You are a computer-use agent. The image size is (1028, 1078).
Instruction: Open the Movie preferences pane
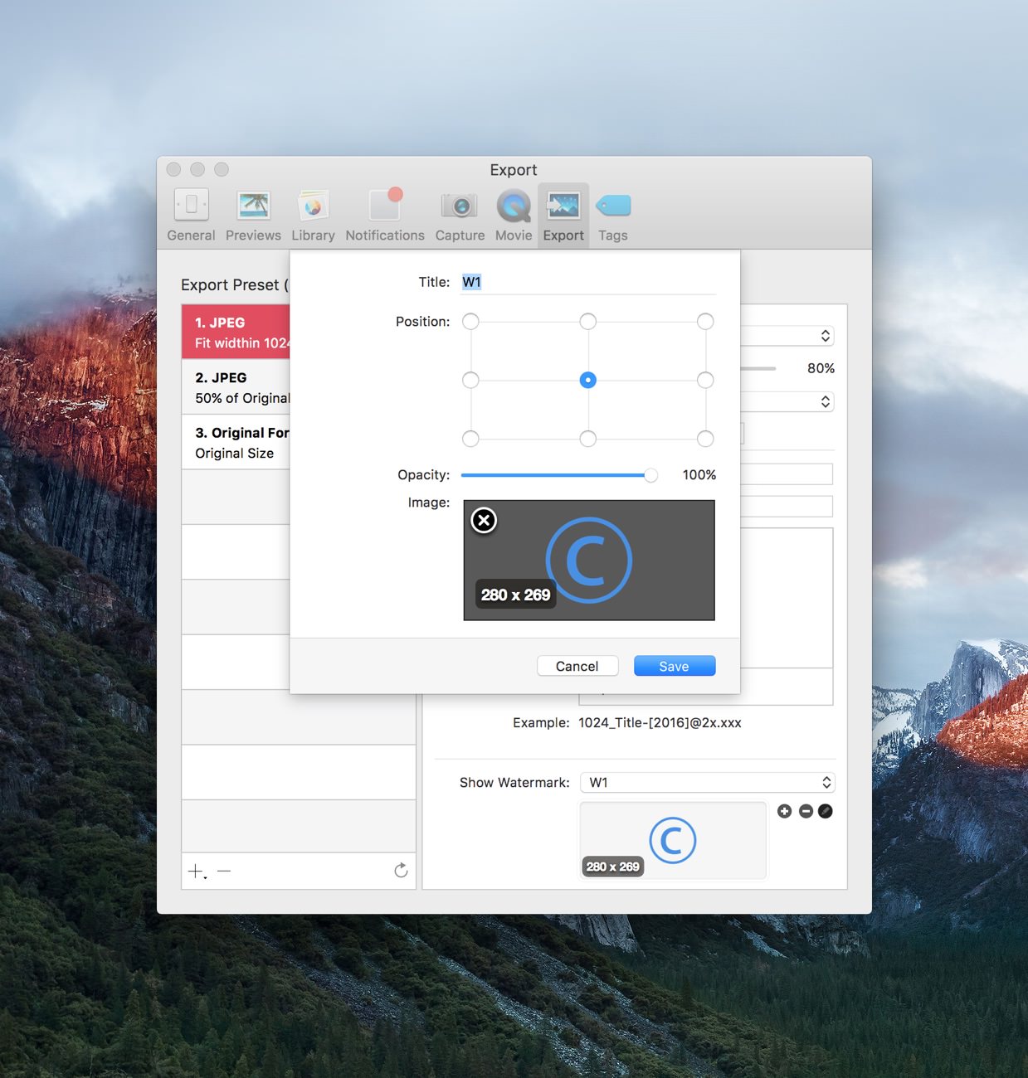coord(514,216)
